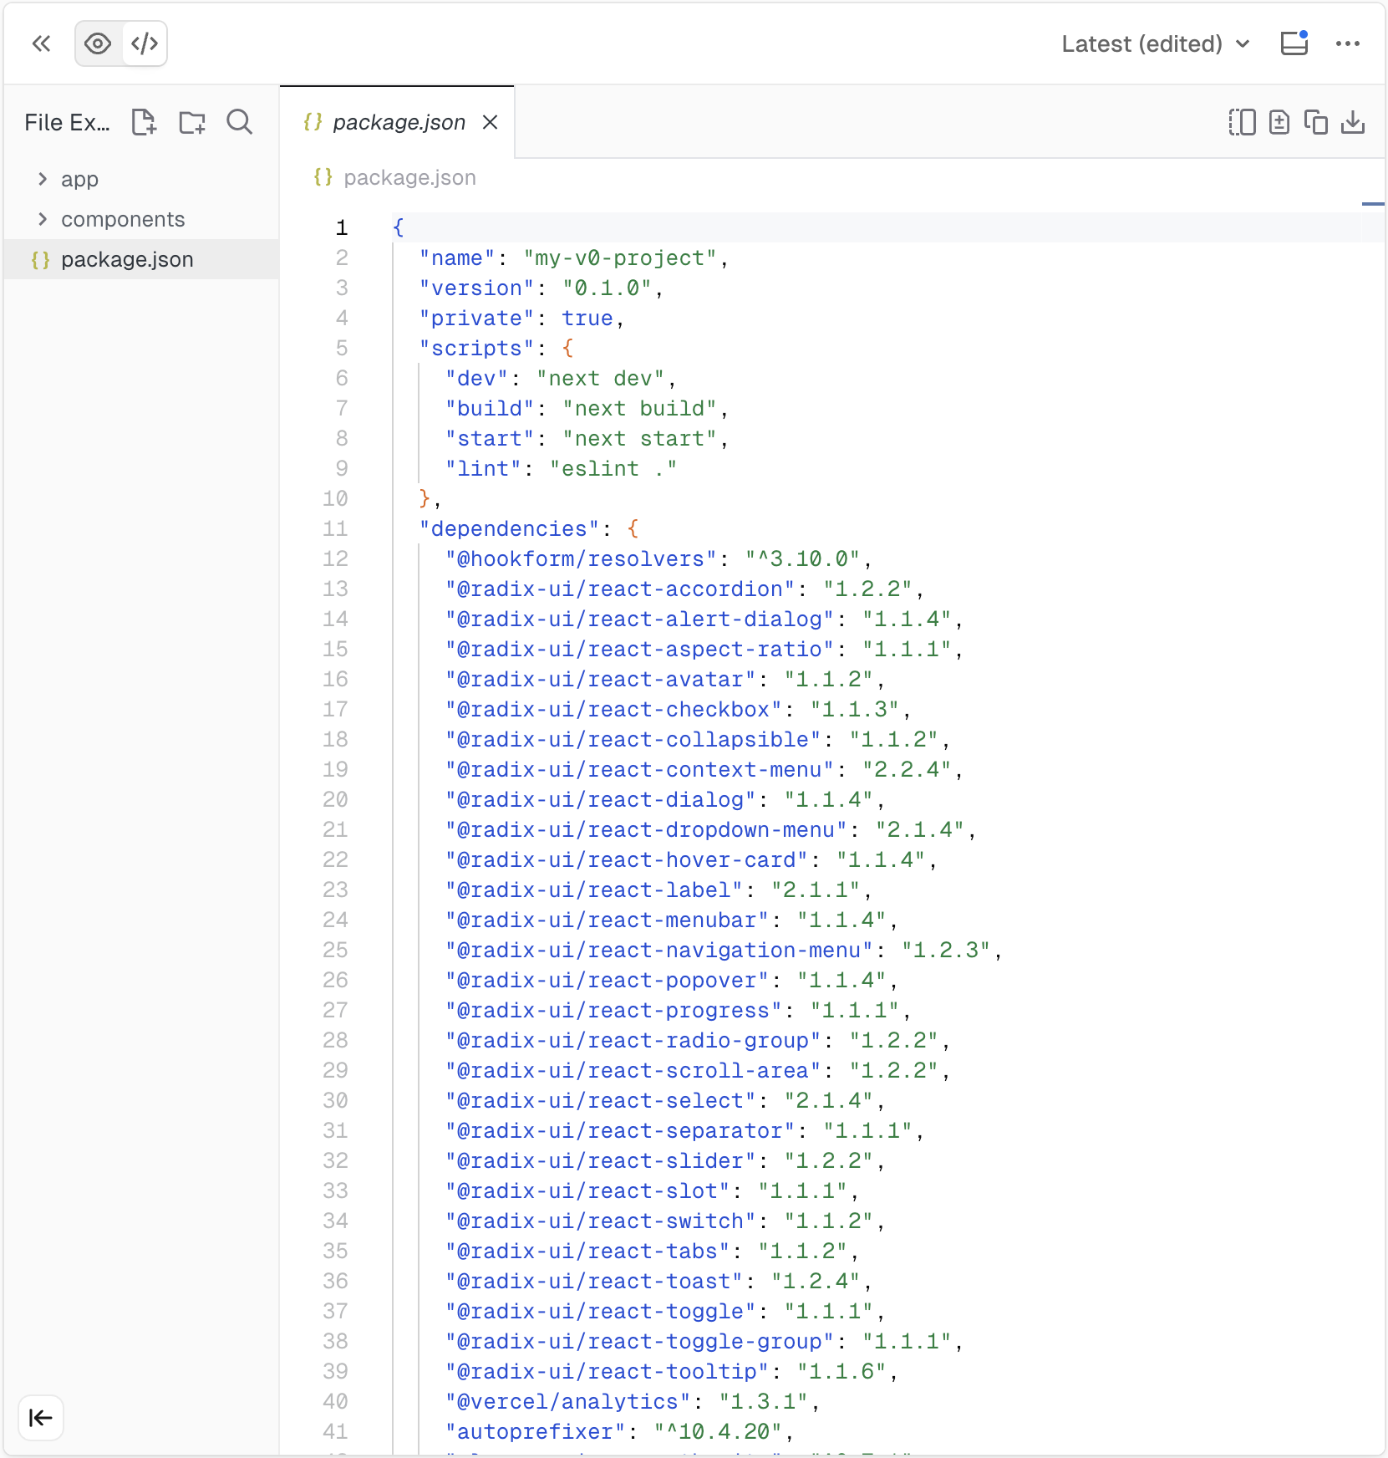Click the File Ex... panel title
Image resolution: width=1388 pixels, height=1458 pixels.
67,123
